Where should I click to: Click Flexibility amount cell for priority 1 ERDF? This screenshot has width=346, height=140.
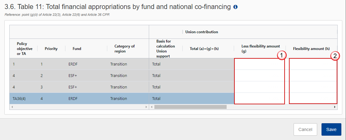(x=313, y=64)
